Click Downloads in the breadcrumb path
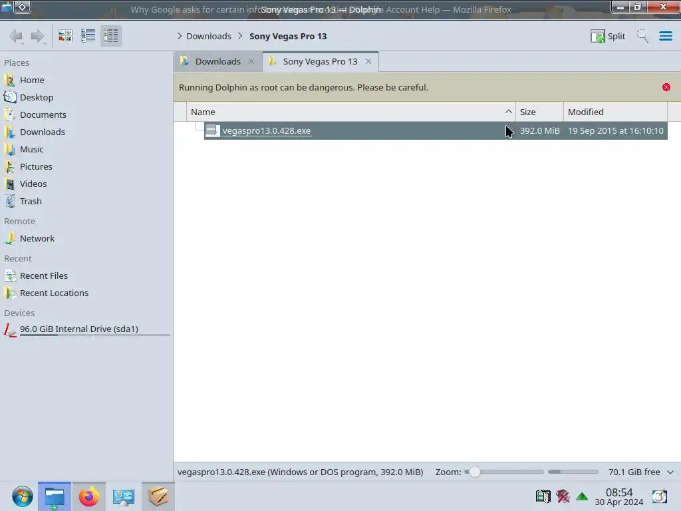The width and height of the screenshot is (681, 511). coord(208,36)
